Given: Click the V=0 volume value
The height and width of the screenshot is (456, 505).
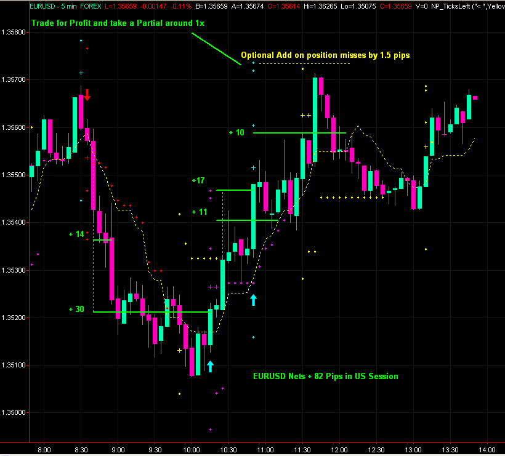Looking at the screenshot, I should tap(421, 6).
